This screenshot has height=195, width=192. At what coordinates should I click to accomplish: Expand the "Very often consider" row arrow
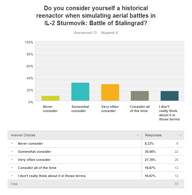click(12, 160)
